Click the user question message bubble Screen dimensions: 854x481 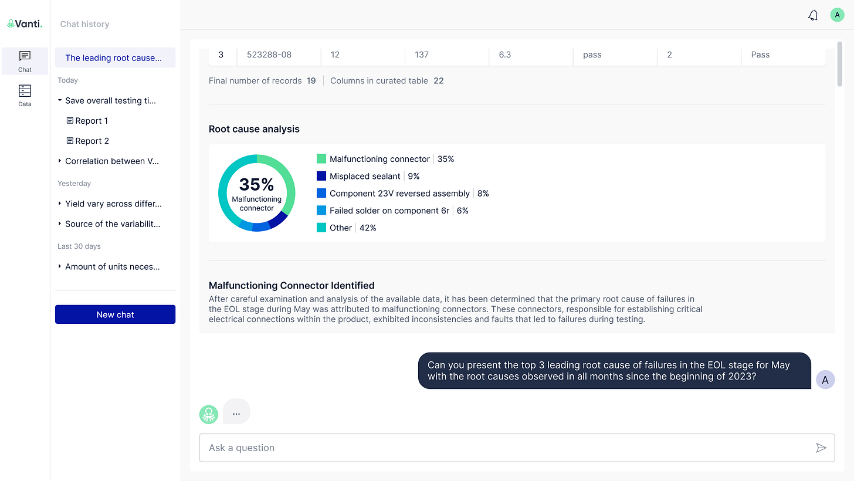pos(615,371)
